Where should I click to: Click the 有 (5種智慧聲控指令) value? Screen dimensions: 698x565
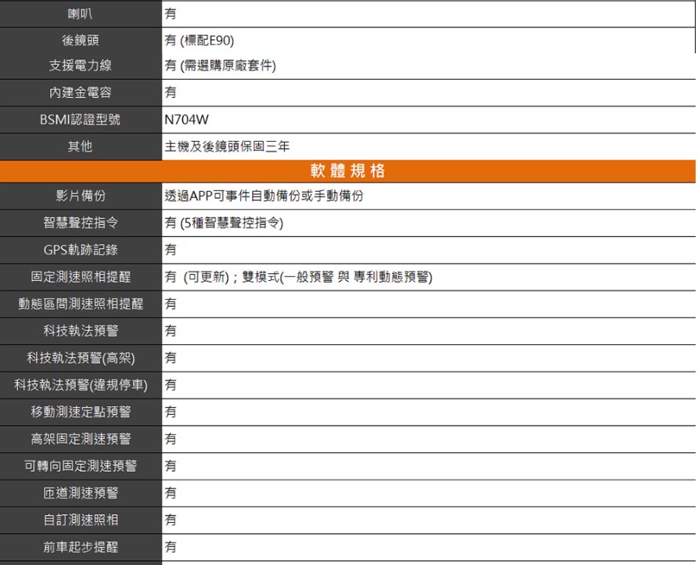tap(224, 224)
